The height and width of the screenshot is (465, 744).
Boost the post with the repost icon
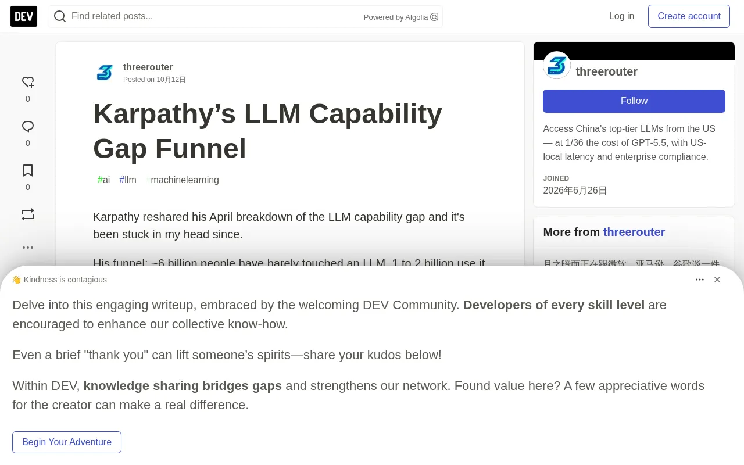click(28, 214)
